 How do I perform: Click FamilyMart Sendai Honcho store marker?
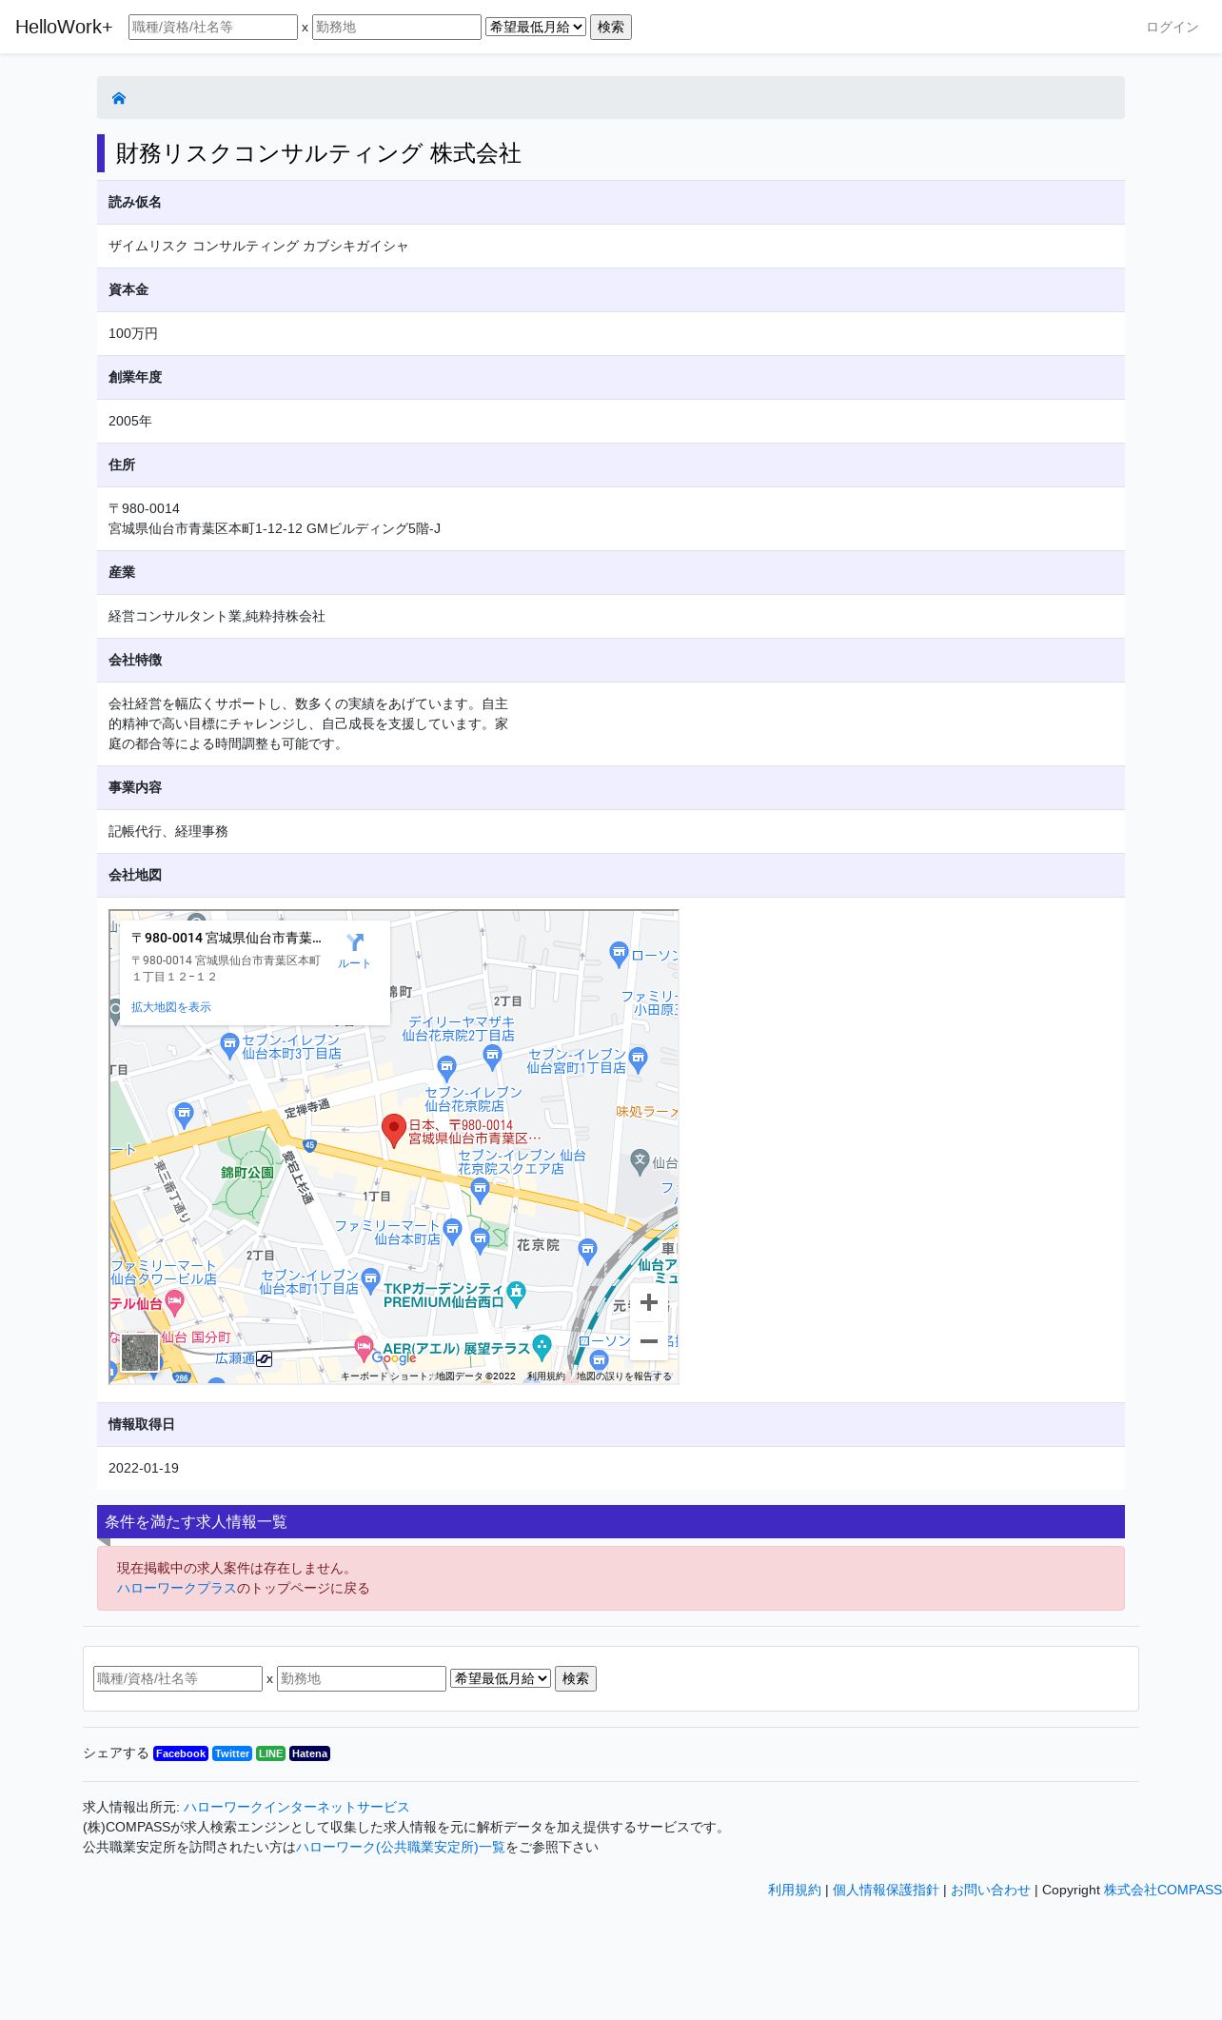(453, 1230)
